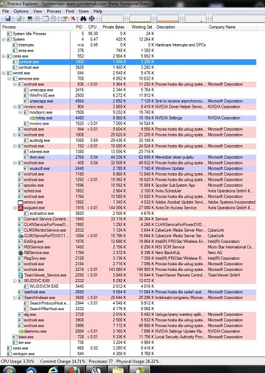Click the CPU Usage status bar entry

18,361
